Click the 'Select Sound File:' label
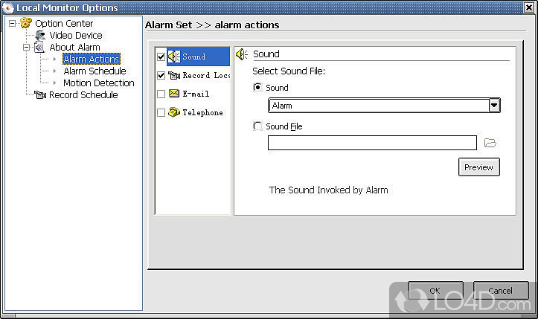The height and width of the screenshot is (319, 538). tap(289, 71)
